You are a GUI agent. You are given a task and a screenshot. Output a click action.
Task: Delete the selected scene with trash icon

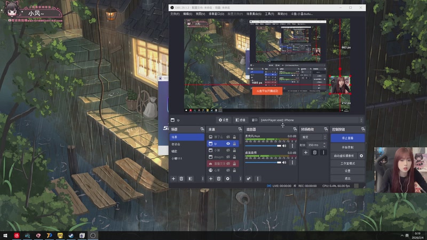point(181,179)
